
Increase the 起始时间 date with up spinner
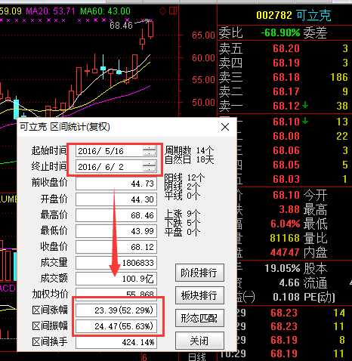(x=150, y=149)
